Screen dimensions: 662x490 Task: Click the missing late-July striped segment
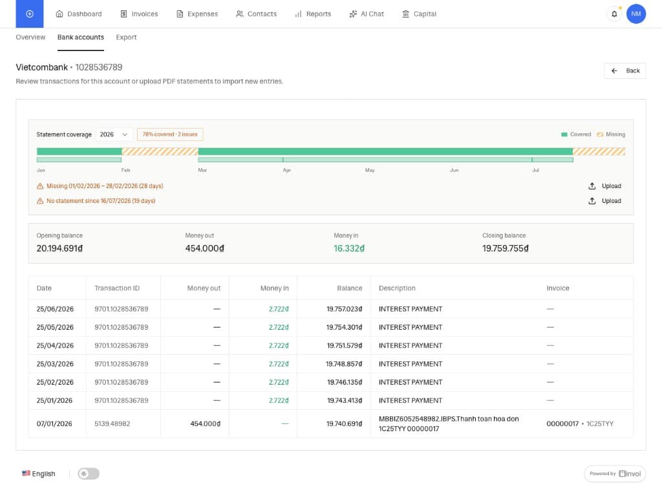(599, 151)
